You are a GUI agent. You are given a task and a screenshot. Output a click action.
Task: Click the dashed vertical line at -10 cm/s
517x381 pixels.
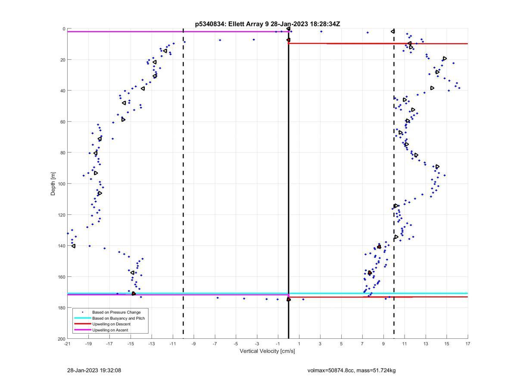183,184
